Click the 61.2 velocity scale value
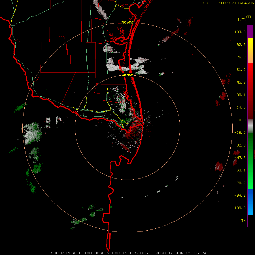The width and height of the screenshot is (255, 255). tap(241, 70)
